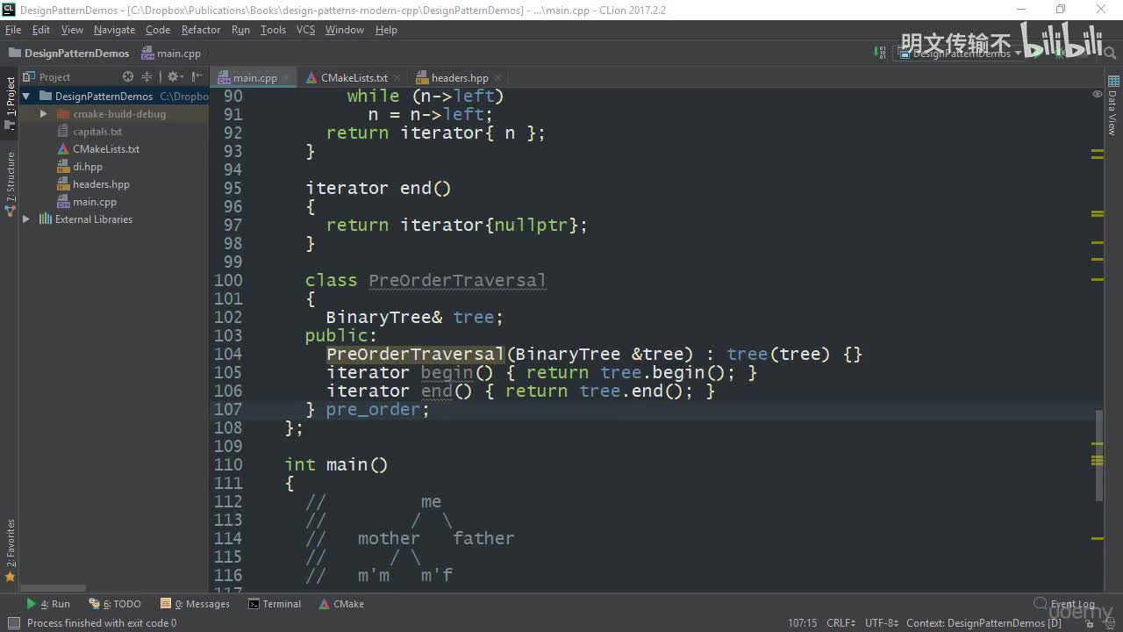Open the Run tool window
The height and width of the screenshot is (632, 1123).
[x=48, y=604]
